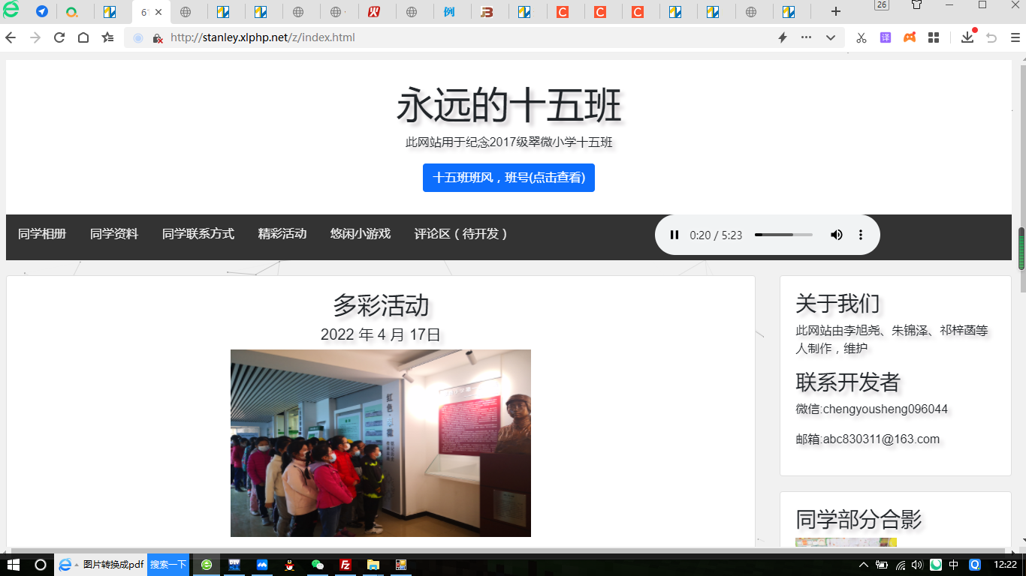
Task: Click the scissors screenshot tool icon
Action: (x=862, y=37)
